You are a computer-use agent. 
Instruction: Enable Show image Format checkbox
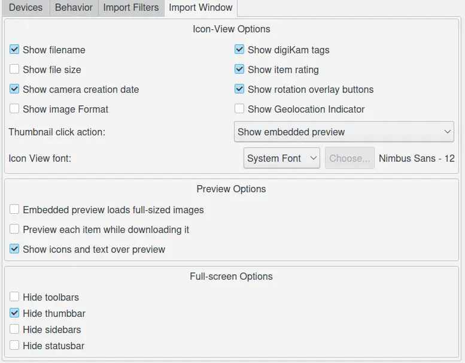pyautogui.click(x=15, y=109)
